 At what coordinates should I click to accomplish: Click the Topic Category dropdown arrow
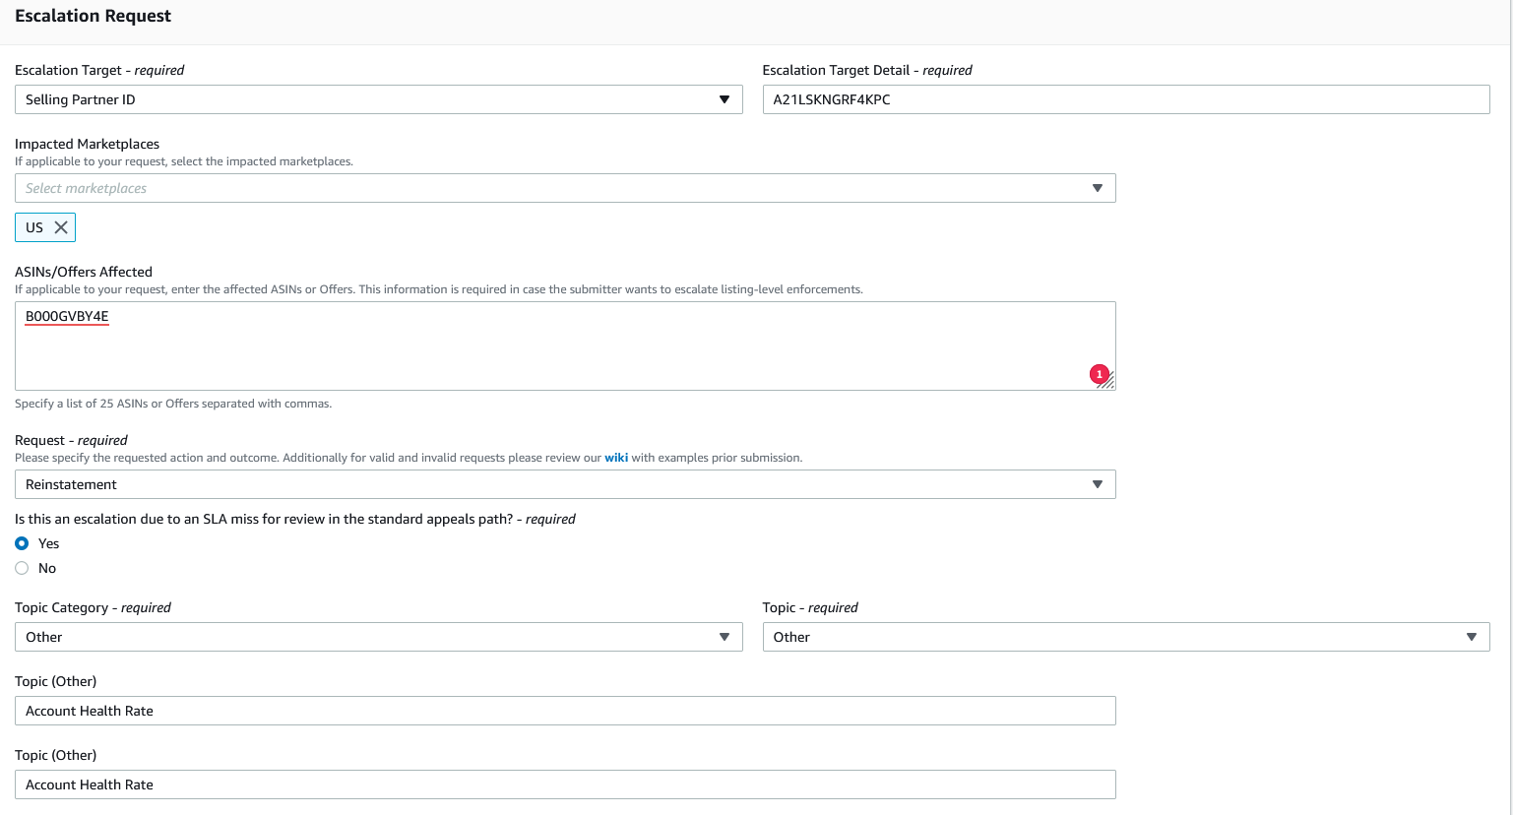coord(725,637)
